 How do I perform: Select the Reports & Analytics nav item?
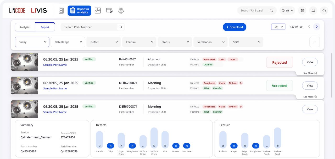point(79,11)
